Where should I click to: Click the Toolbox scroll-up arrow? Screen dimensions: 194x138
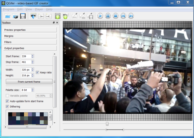point(55,54)
